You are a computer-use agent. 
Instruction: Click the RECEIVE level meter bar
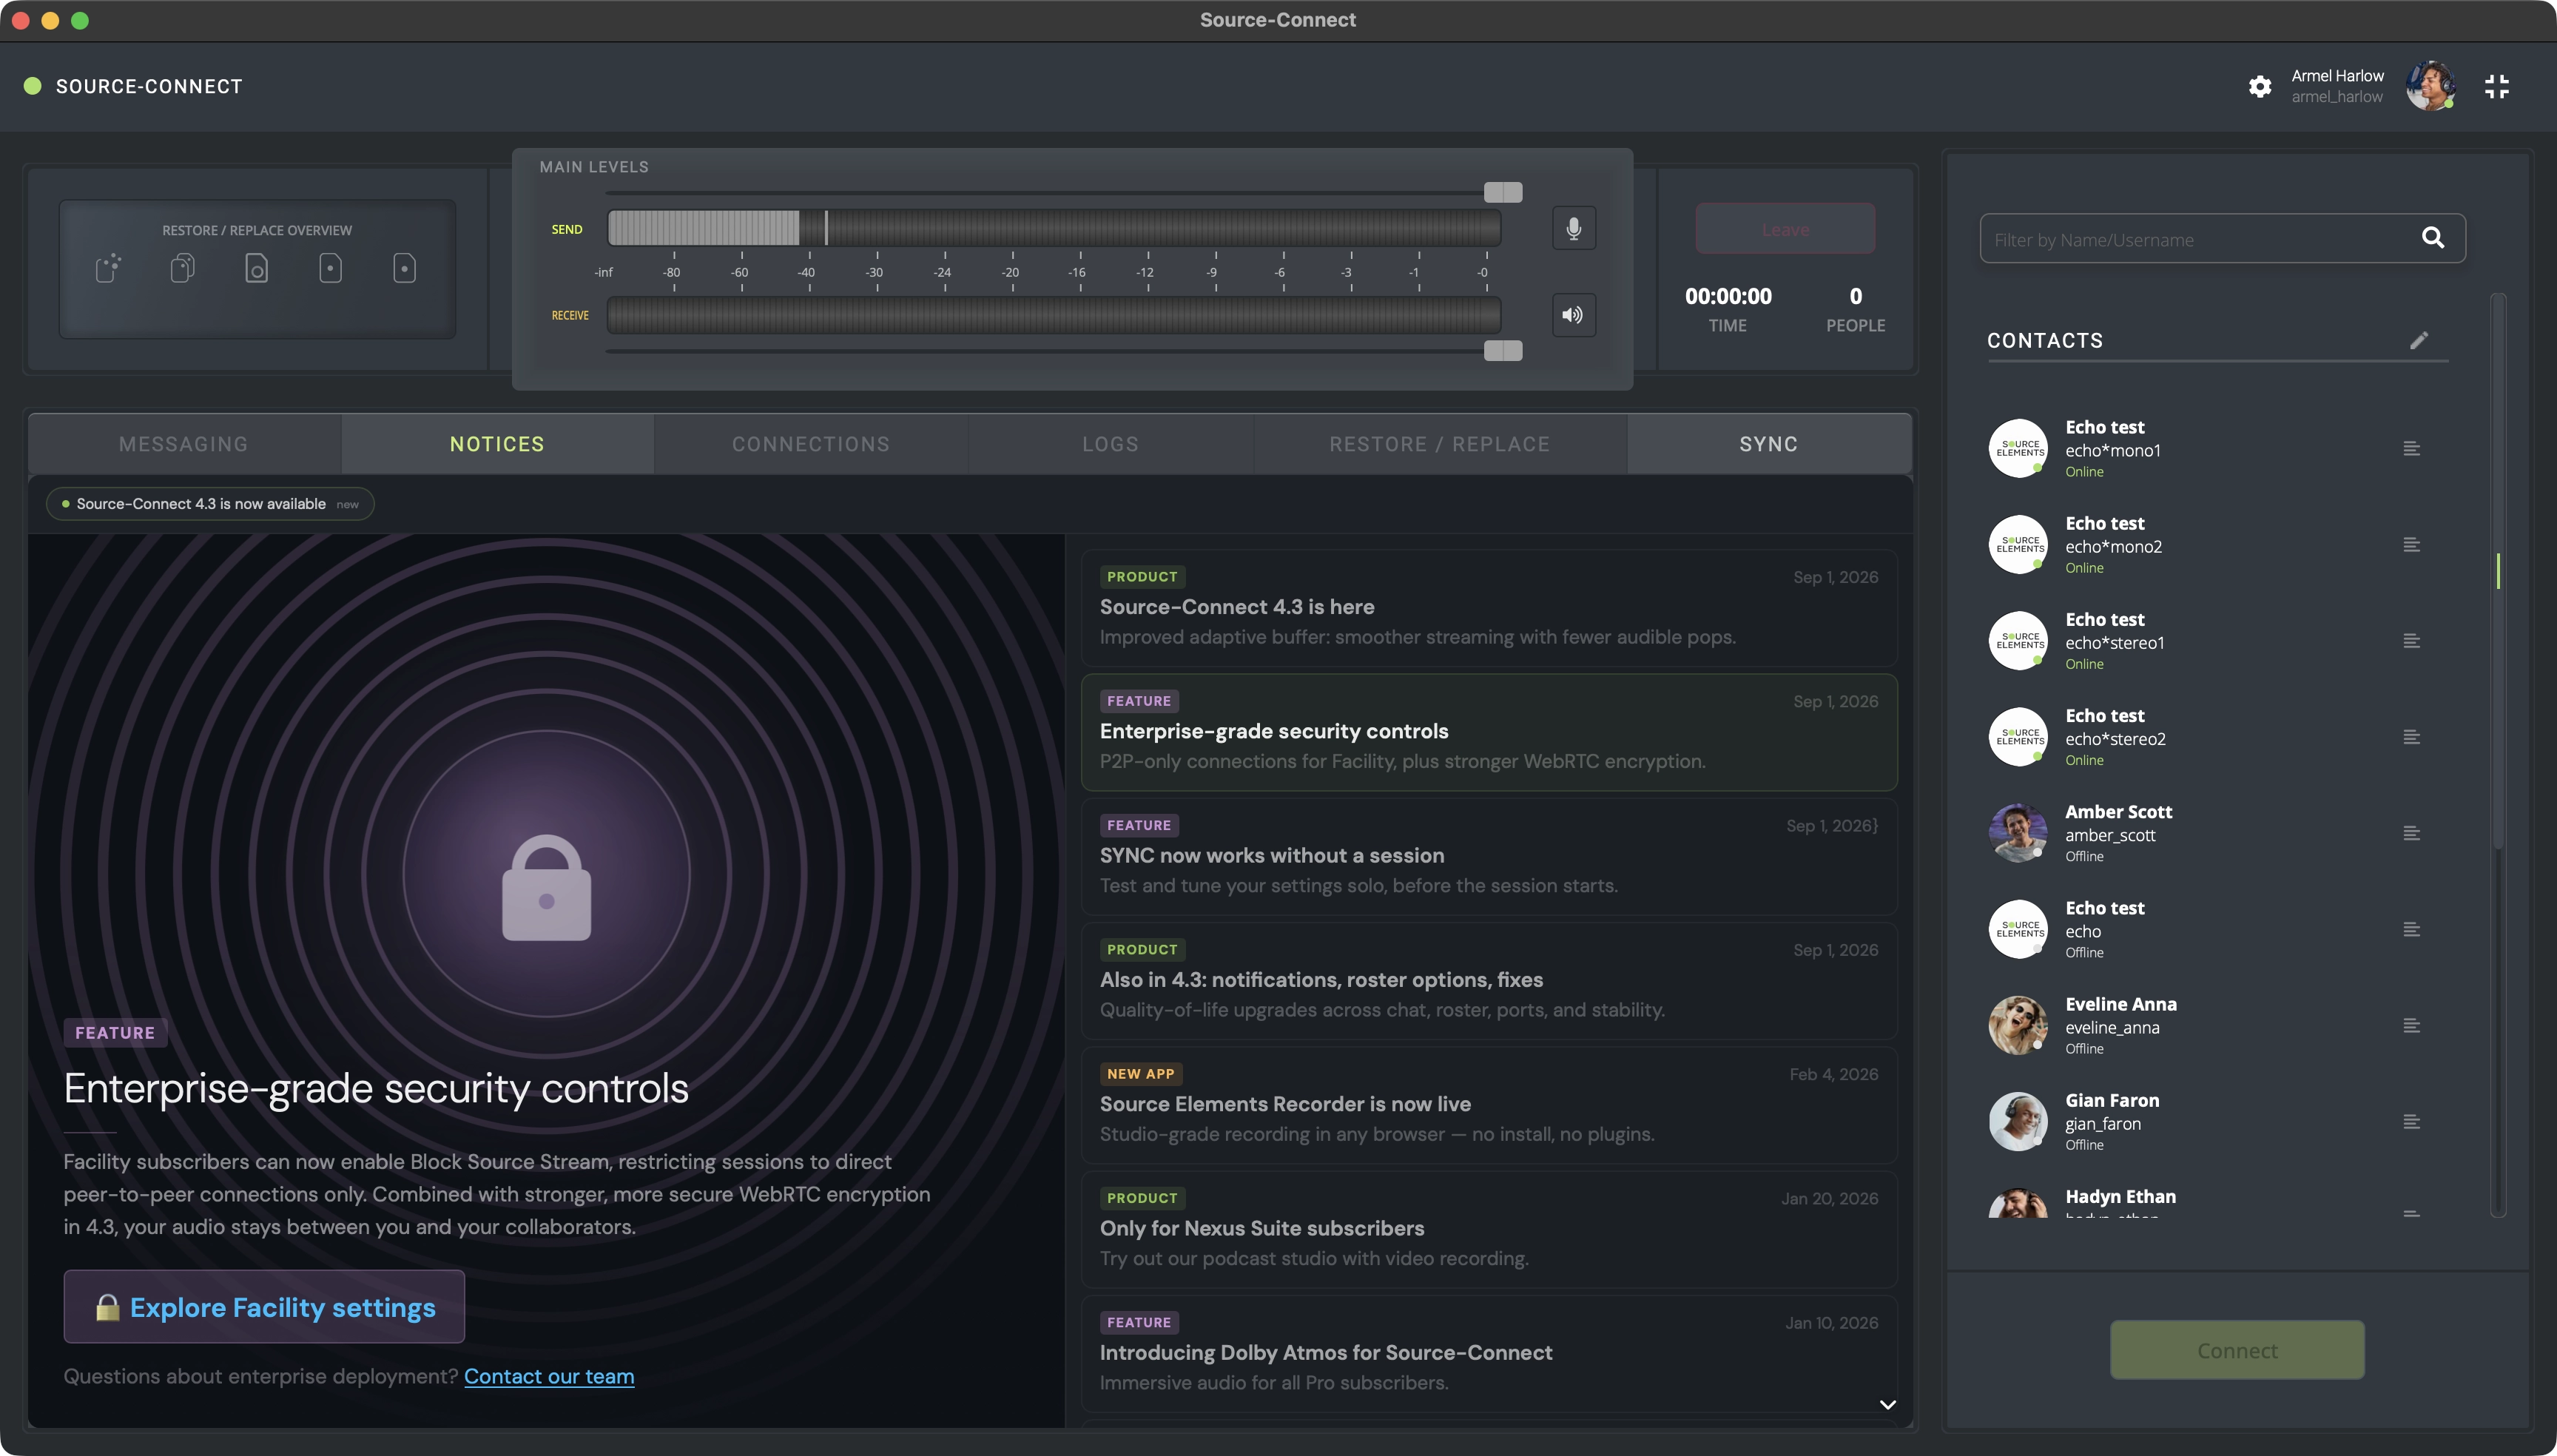pos(1054,315)
